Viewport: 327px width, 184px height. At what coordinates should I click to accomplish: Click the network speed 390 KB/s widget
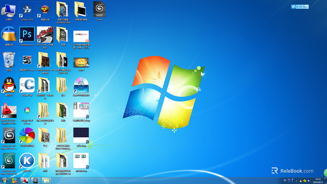click(x=300, y=7)
